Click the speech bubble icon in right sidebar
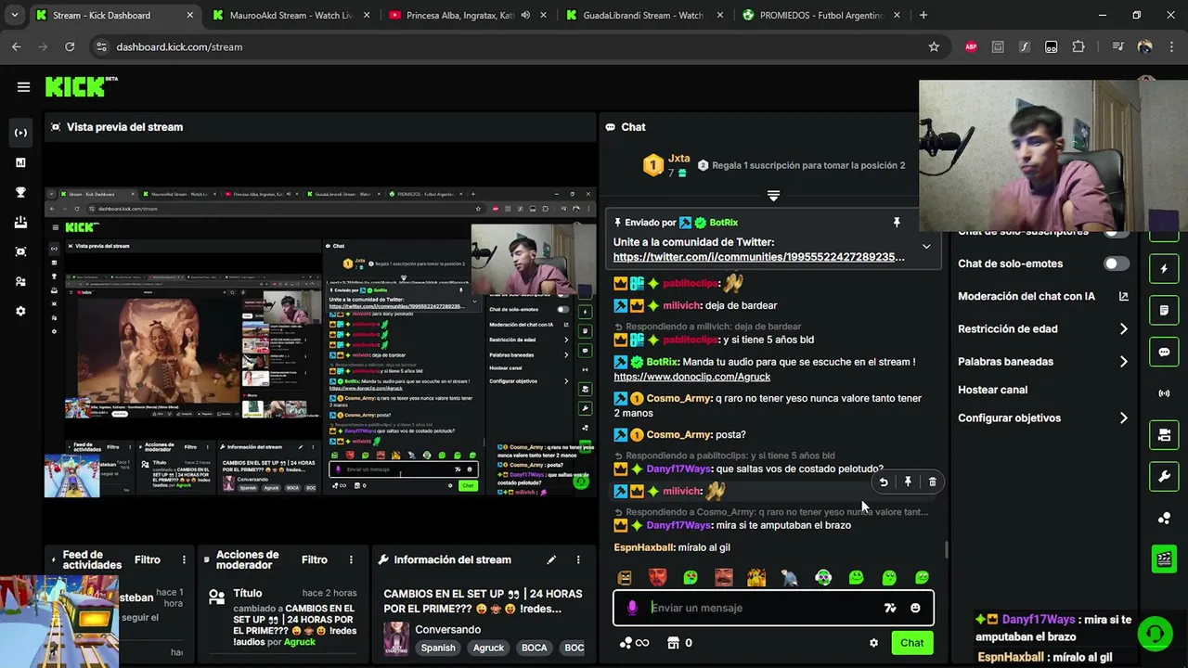This screenshot has width=1188, height=668. pos(1164,352)
